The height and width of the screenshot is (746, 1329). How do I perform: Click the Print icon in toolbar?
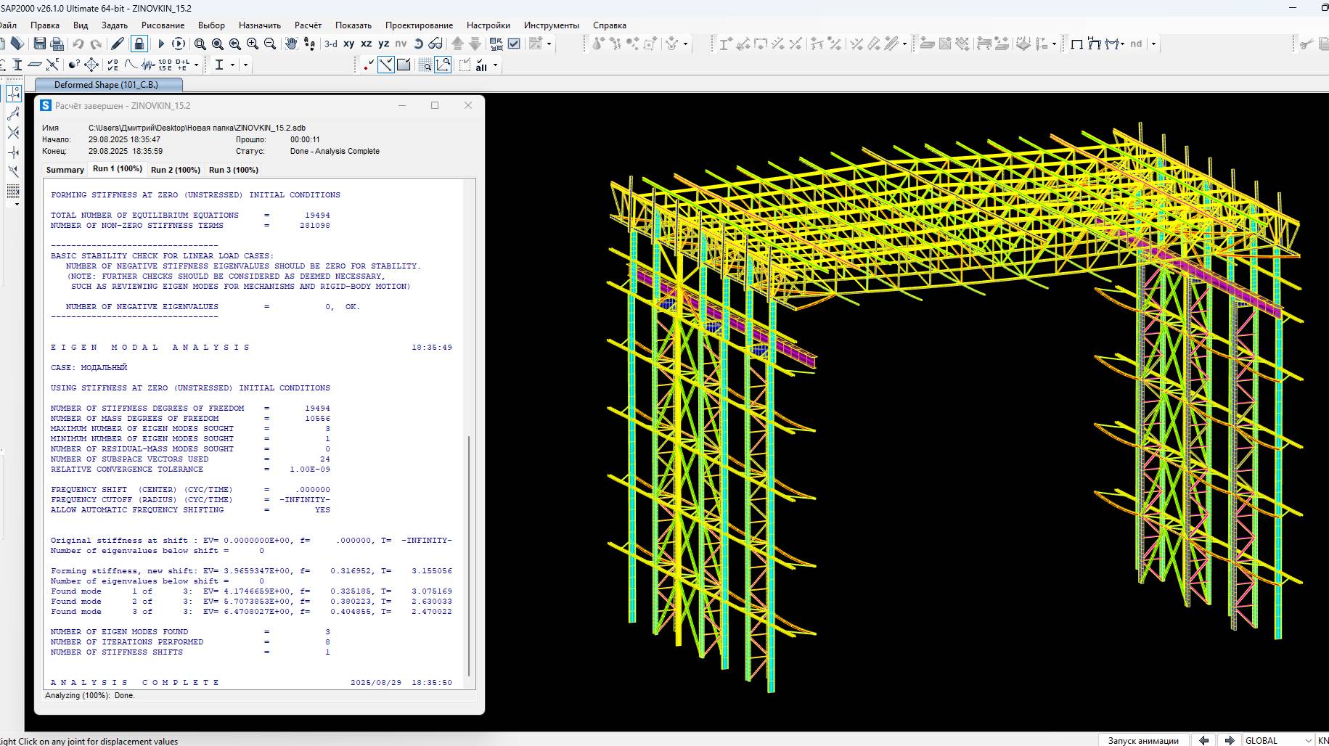57,44
